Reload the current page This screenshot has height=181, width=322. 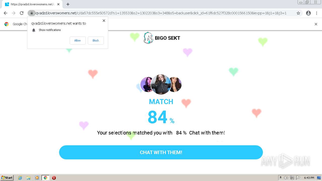coord(22,13)
